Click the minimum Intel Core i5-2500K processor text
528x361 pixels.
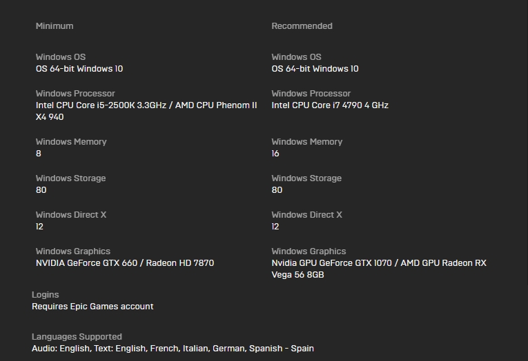(146, 111)
